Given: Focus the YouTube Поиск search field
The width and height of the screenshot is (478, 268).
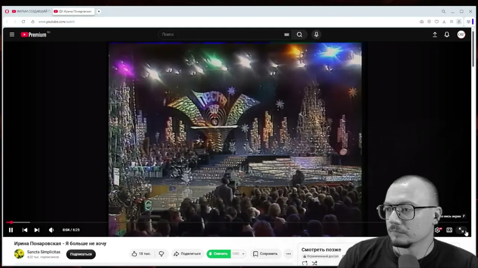Looking at the screenshot, I should [x=222, y=35].
